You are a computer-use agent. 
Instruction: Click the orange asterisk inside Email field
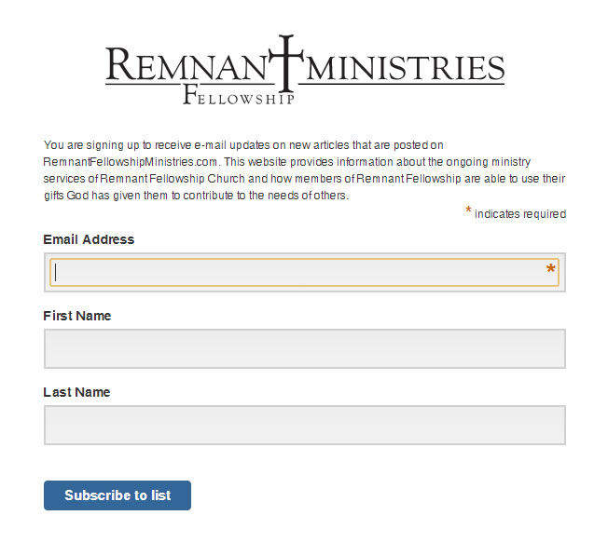tap(550, 271)
